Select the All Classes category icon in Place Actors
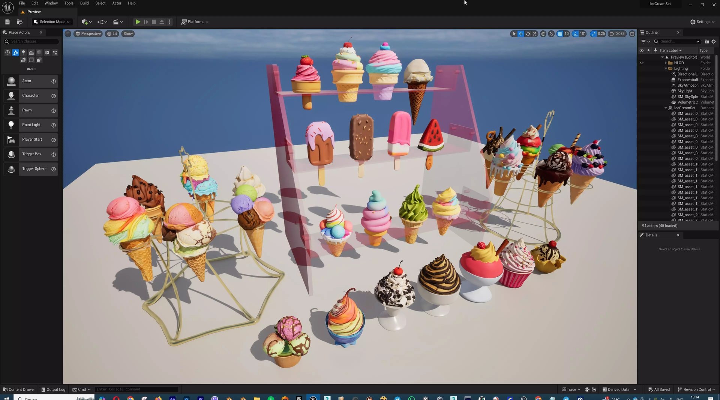720x400 pixels. pos(39,60)
